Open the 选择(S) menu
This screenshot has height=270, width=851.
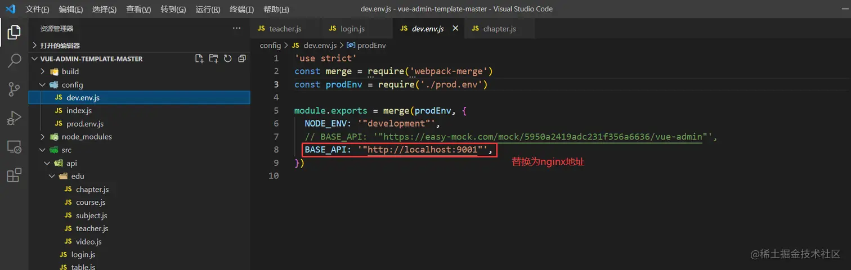tap(105, 10)
